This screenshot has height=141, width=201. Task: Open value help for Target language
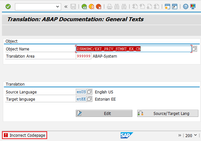(89, 99)
